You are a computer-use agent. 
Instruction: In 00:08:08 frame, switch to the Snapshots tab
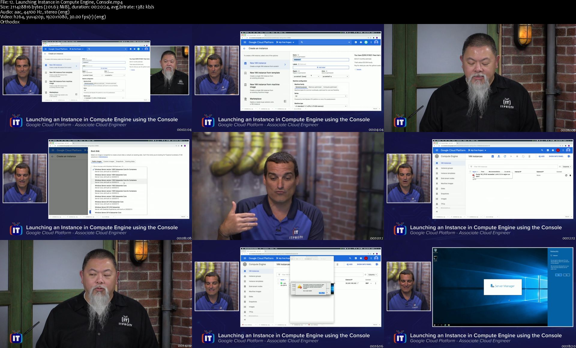pyautogui.click(x=120, y=161)
